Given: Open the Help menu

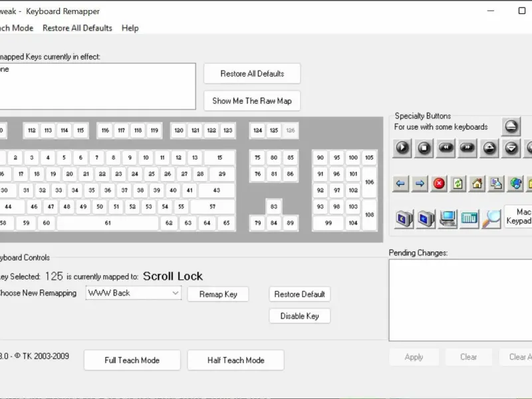Looking at the screenshot, I should 130,28.
